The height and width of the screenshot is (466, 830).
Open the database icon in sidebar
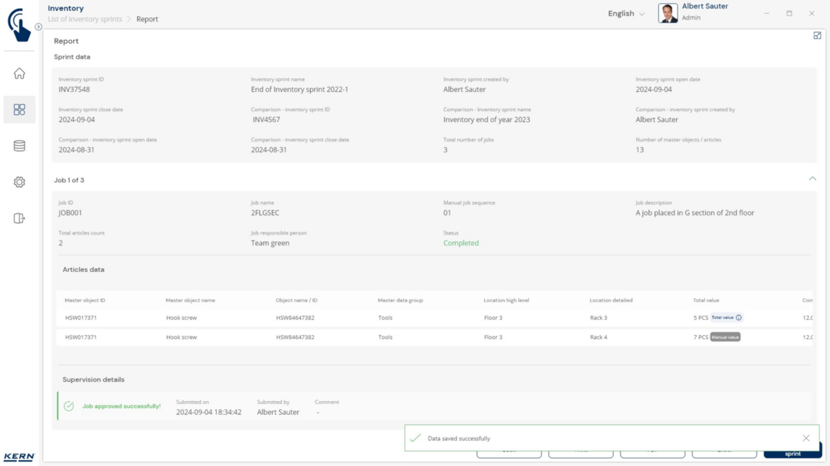coord(19,146)
